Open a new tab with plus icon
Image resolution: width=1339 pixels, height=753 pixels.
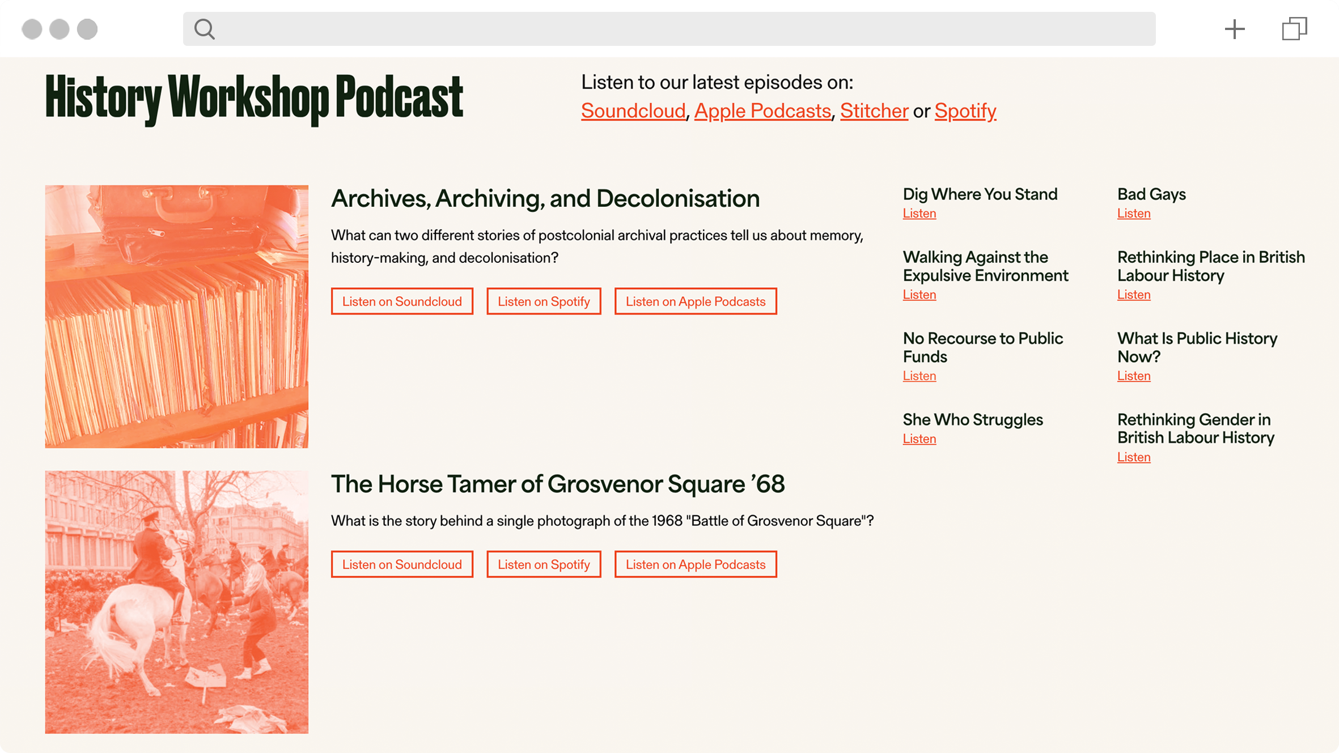(1234, 29)
